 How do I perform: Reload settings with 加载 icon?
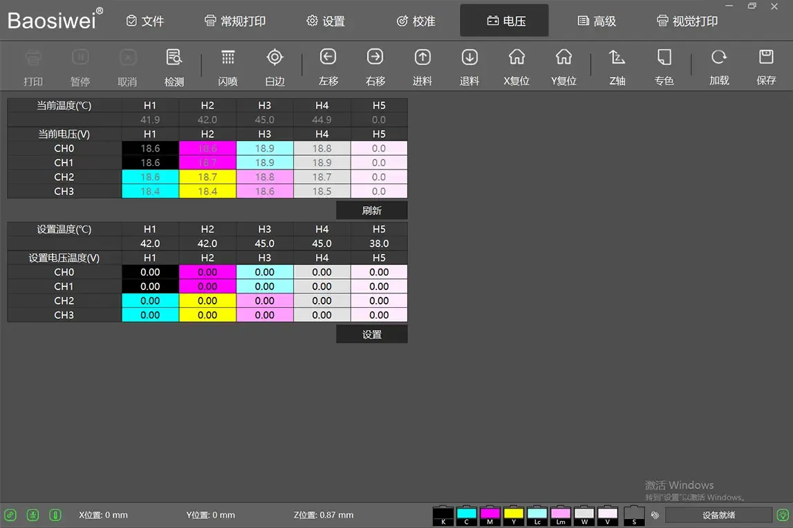click(718, 57)
